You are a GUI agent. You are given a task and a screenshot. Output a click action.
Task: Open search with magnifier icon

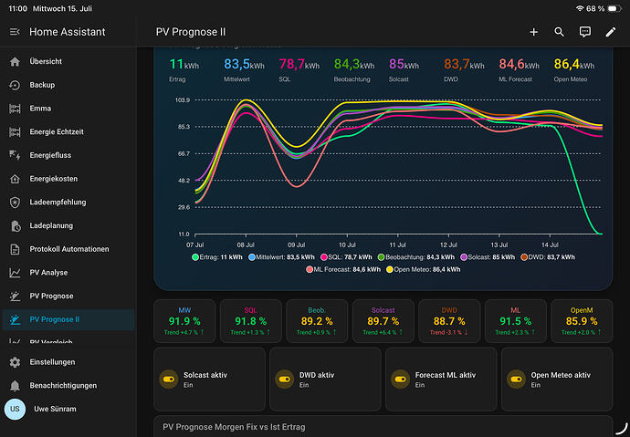coord(560,32)
